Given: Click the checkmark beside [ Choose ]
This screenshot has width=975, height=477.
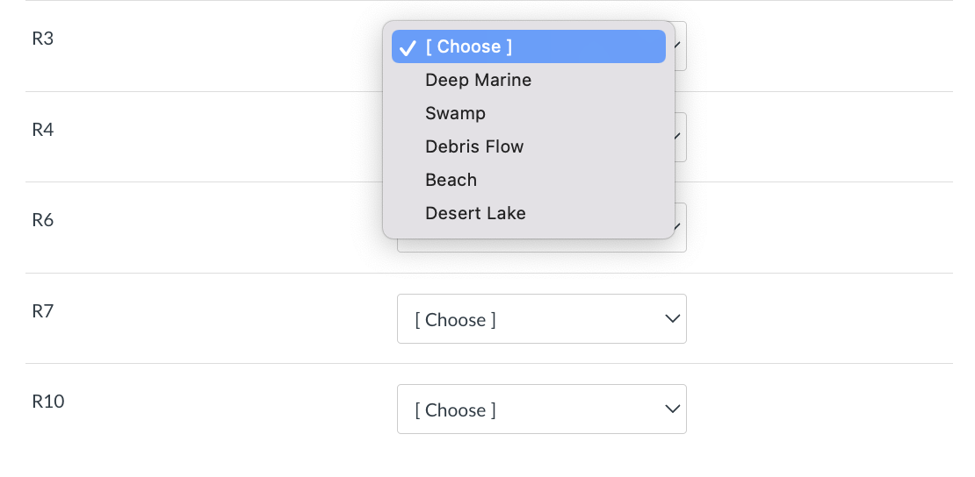Looking at the screenshot, I should click(408, 47).
